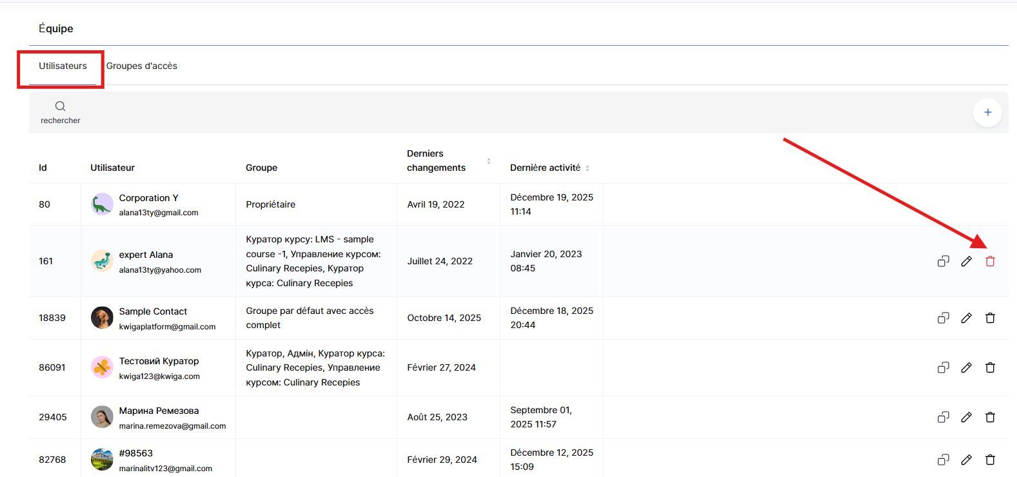This screenshot has height=477, width=1017.
Task: Edit the Sample Contact user
Action: (x=966, y=318)
